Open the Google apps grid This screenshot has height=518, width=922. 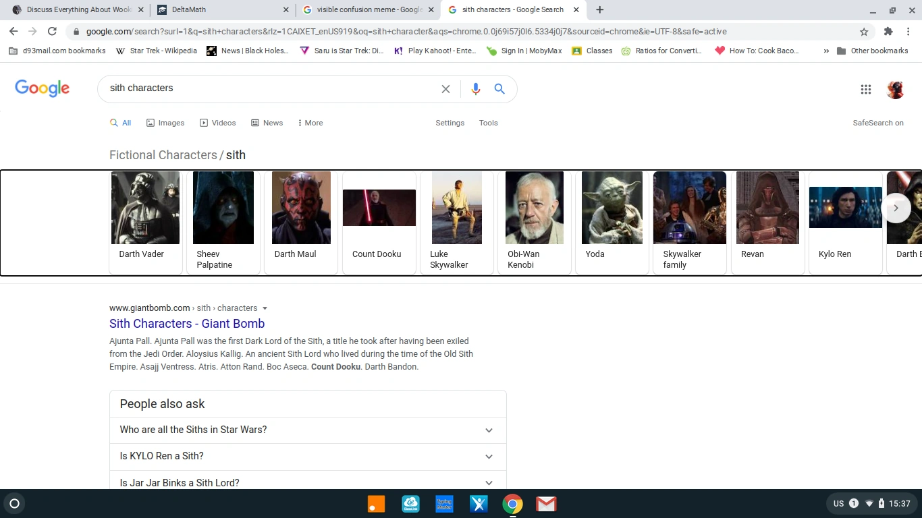point(865,88)
